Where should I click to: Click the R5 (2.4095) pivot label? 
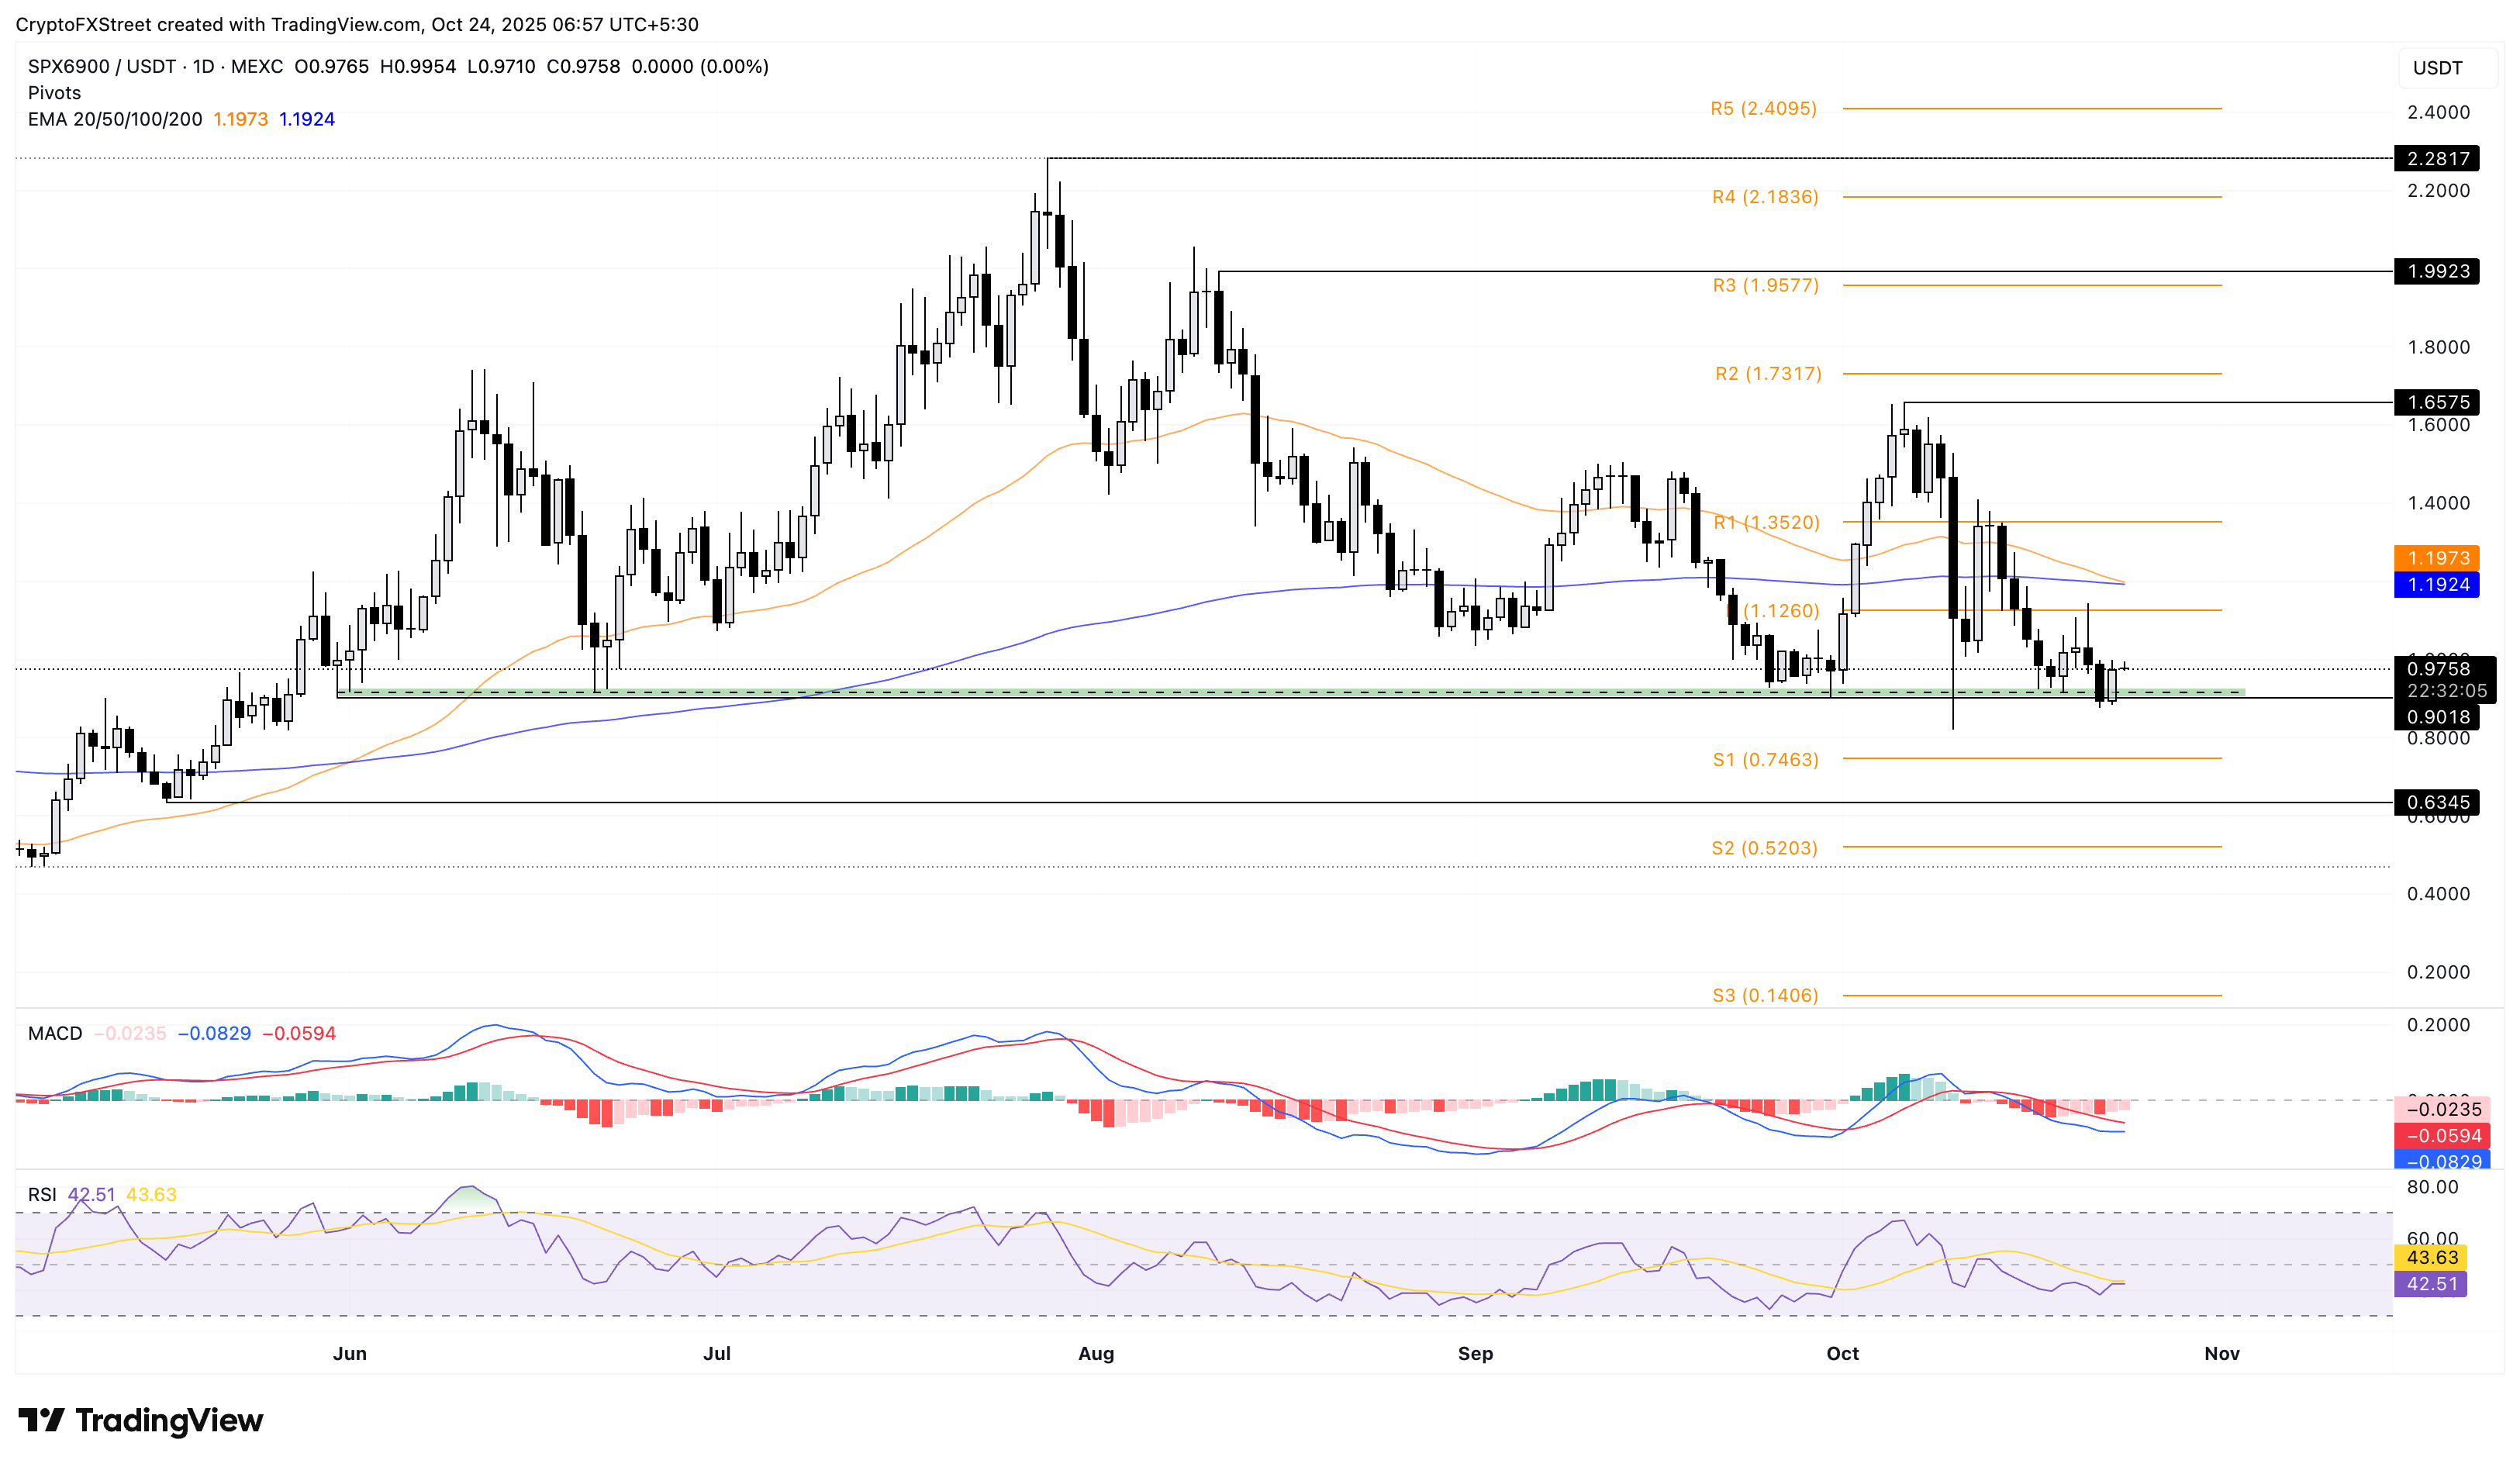point(1763,108)
